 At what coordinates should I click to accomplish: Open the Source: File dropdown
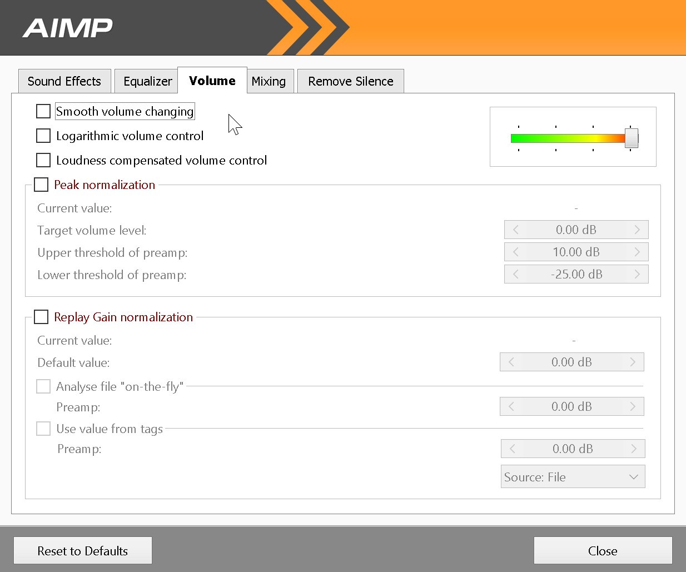point(573,477)
